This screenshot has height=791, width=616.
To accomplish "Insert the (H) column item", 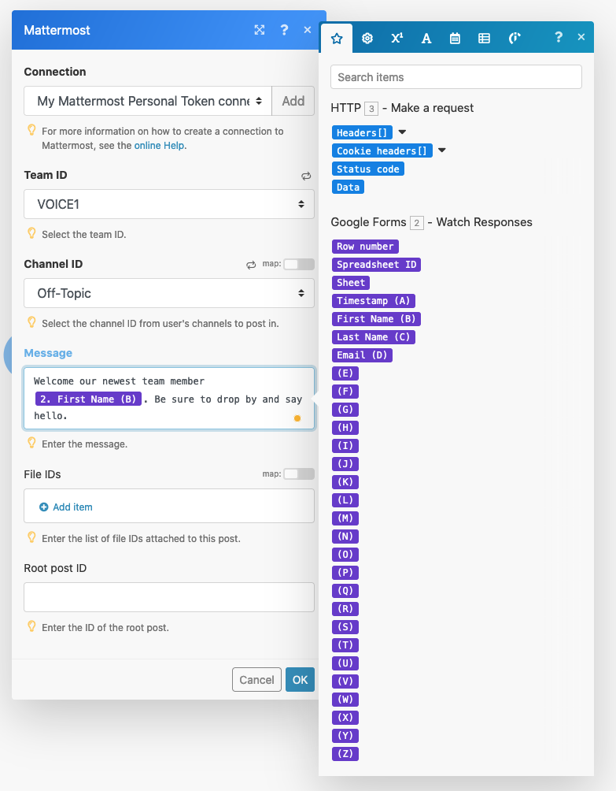I will (x=345, y=428).
